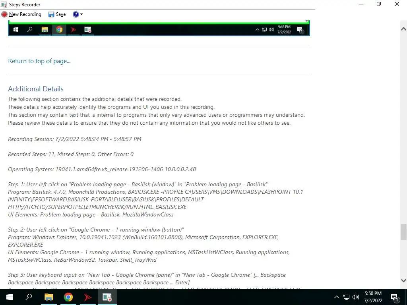407x305 pixels.
Task: Open taskbar search magnifier
Action: [x=29, y=297]
